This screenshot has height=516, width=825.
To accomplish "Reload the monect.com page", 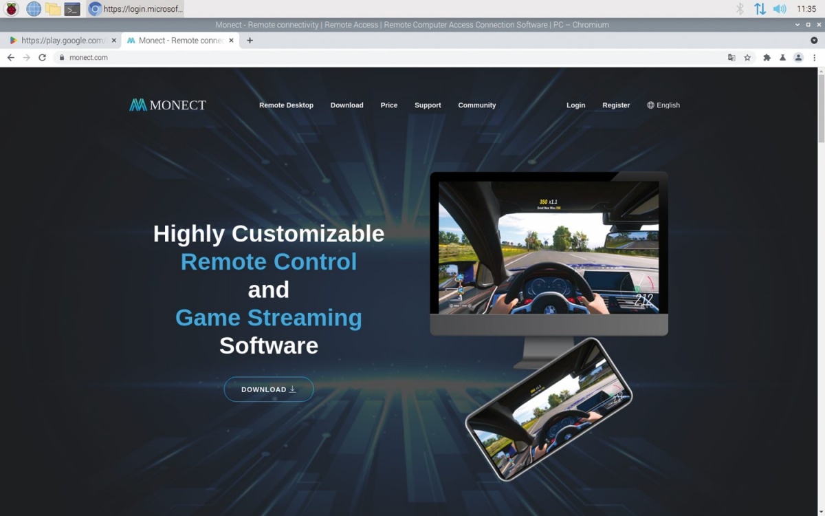I will [x=42, y=58].
